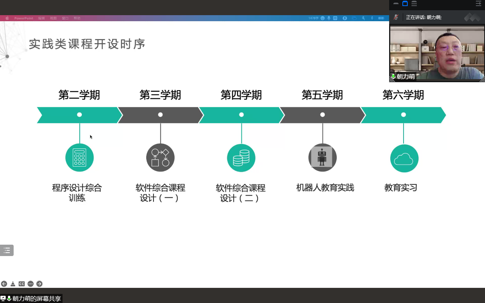Open the slideshow pointer tool icon

coord(13,284)
